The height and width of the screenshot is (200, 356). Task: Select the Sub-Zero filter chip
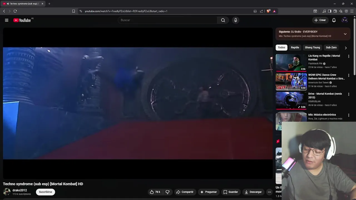(x=331, y=47)
